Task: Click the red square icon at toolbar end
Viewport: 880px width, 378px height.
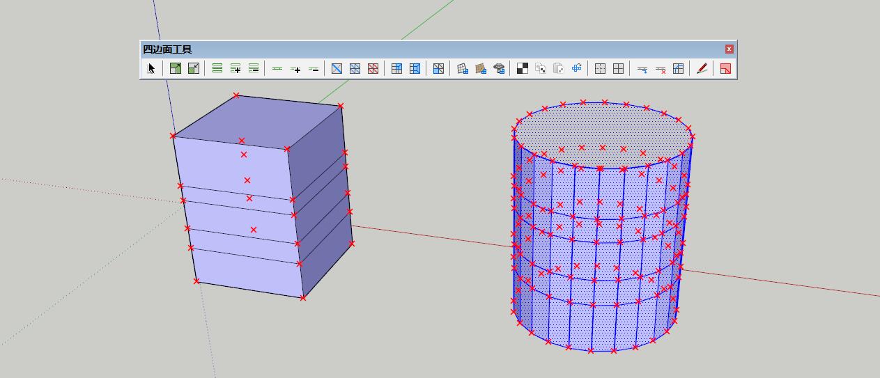Action: (x=726, y=68)
